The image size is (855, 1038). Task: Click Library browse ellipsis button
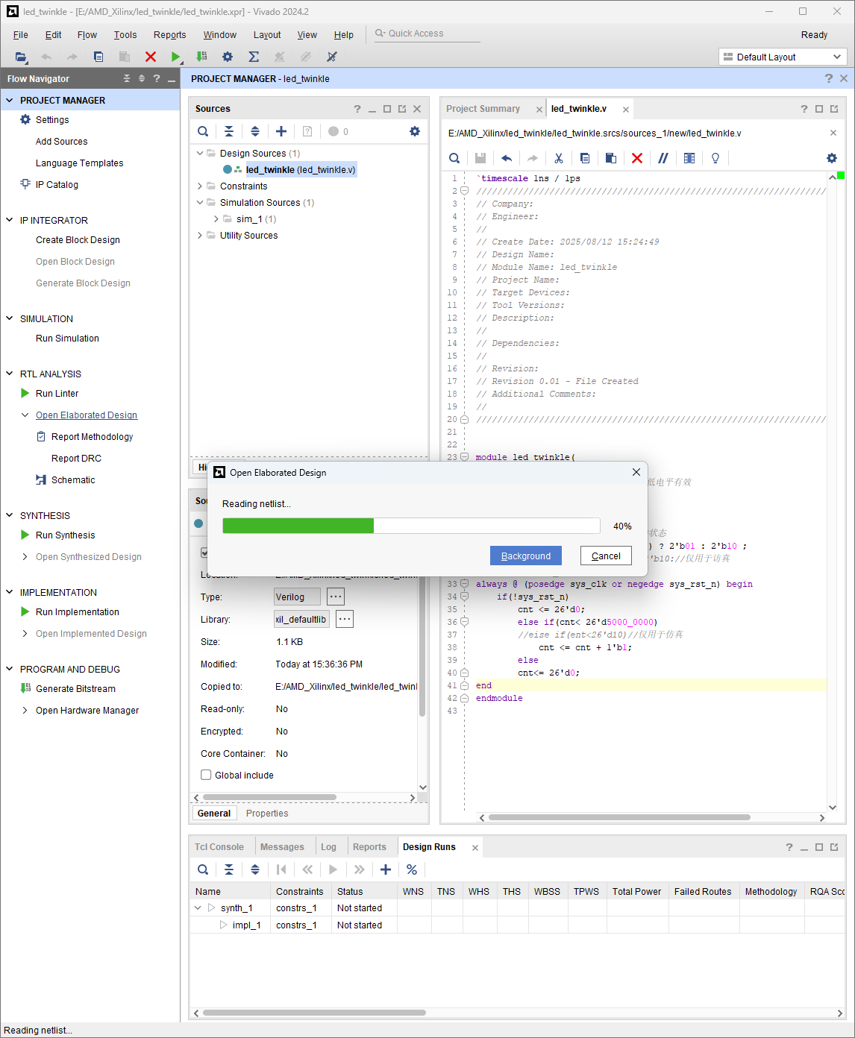[345, 619]
